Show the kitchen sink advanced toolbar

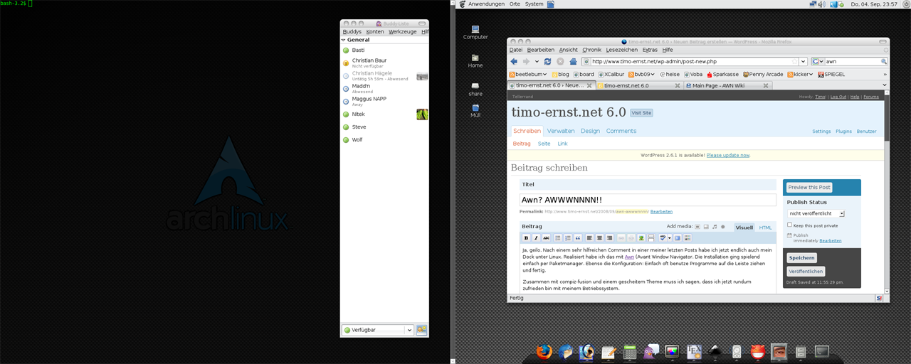pos(688,238)
